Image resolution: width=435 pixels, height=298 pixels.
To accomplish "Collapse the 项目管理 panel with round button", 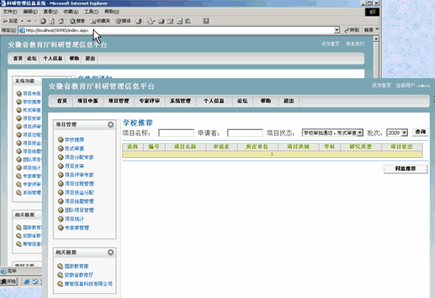I will (x=111, y=125).
